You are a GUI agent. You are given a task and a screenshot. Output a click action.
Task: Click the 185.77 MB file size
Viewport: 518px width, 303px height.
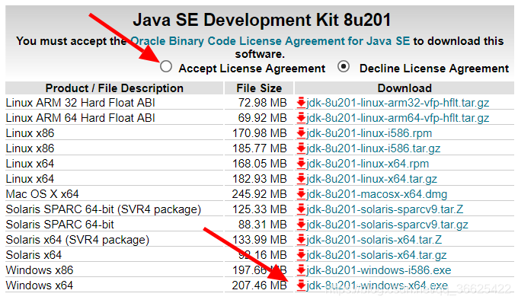point(259,148)
